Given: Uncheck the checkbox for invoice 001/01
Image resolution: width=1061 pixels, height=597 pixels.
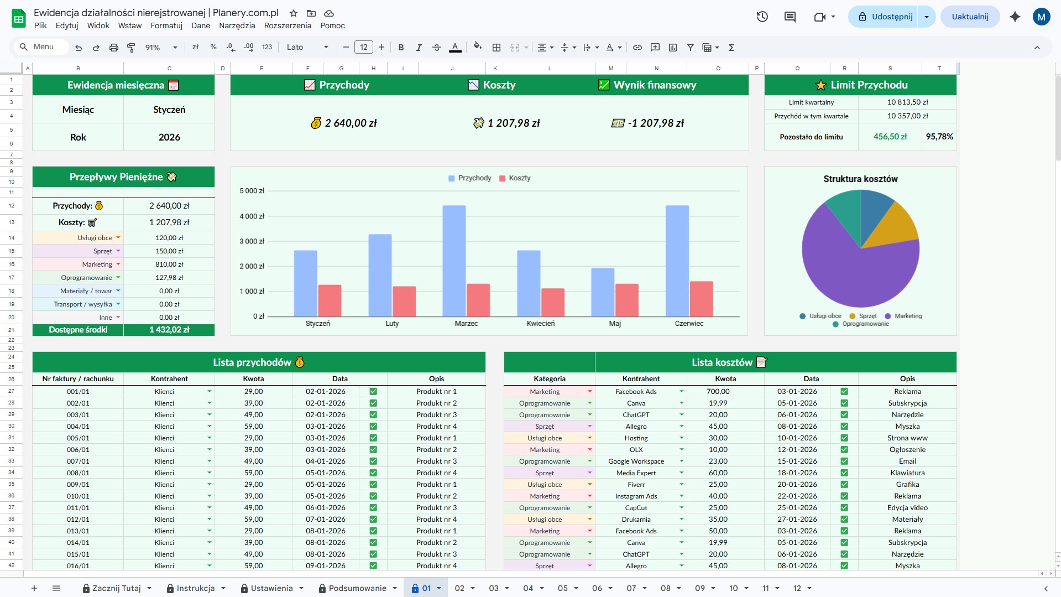Looking at the screenshot, I should point(373,391).
